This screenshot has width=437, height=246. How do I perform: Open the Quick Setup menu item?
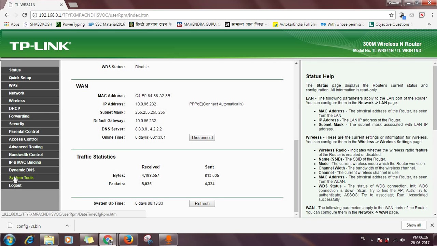30,78
